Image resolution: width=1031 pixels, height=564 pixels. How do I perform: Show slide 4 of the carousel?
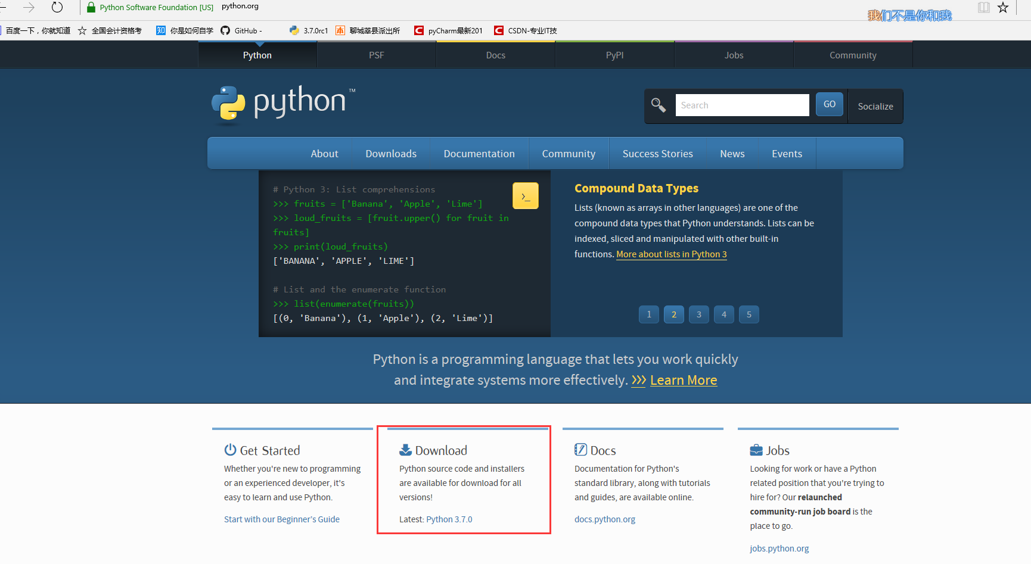click(x=724, y=314)
